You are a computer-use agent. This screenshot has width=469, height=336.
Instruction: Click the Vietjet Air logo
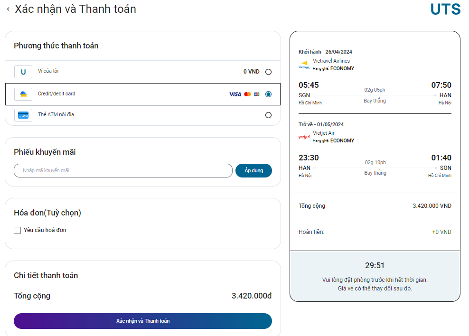coord(304,137)
